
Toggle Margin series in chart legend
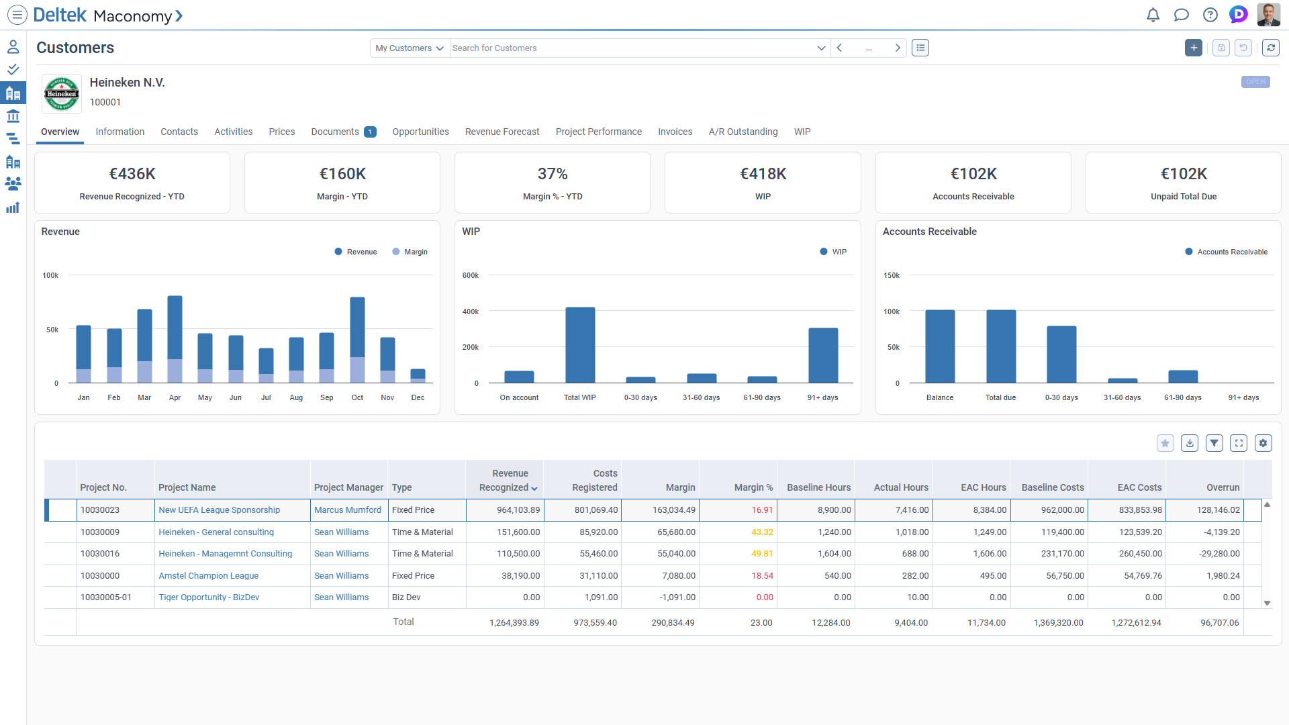(x=410, y=252)
